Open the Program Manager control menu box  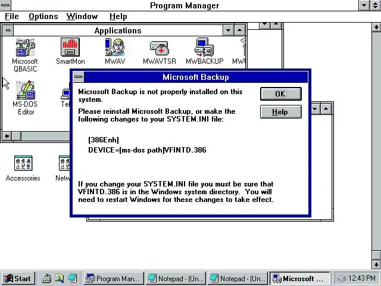point(5,5)
